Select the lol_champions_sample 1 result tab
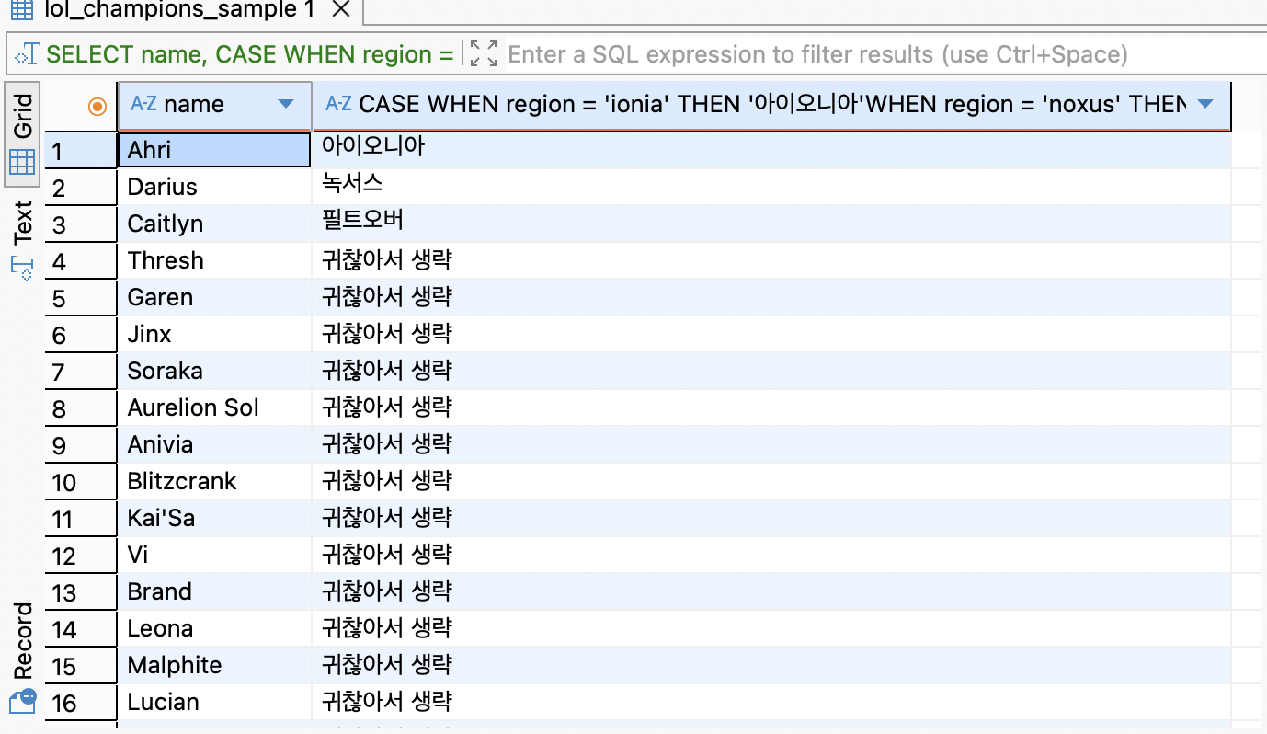The height and width of the screenshot is (734, 1267). coord(180,9)
